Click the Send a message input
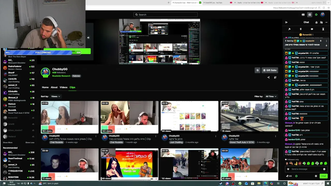 click(x=306, y=169)
